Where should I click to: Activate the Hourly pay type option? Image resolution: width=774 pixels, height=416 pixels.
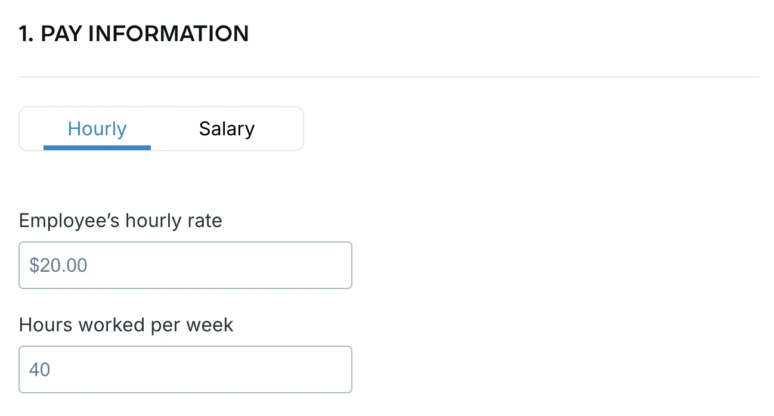click(97, 128)
